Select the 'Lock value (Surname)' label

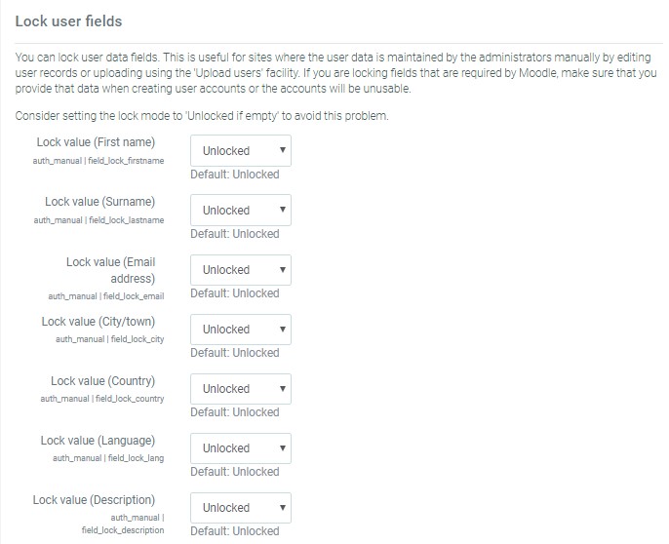99,202
